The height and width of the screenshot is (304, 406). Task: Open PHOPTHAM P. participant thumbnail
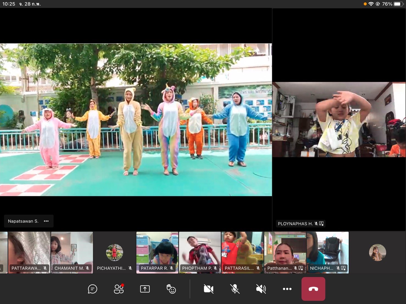200,252
